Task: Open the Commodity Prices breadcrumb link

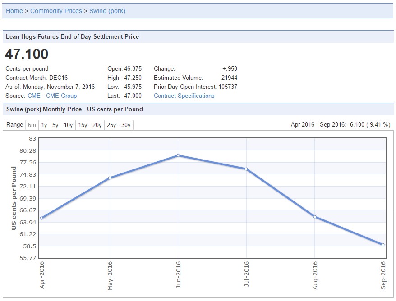Action: pos(56,11)
